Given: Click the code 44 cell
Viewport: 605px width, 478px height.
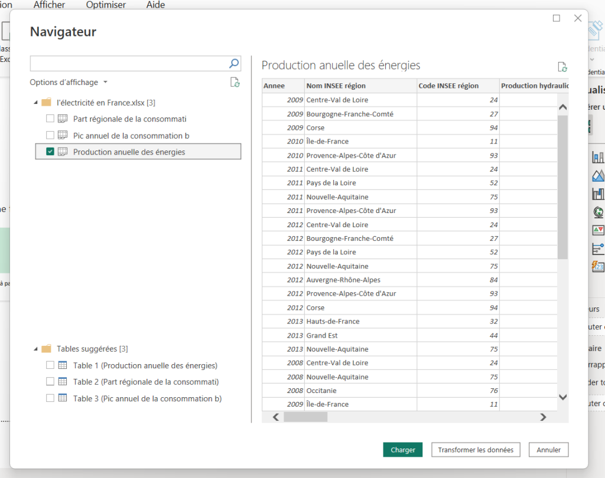Looking at the screenshot, I should click(x=458, y=335).
